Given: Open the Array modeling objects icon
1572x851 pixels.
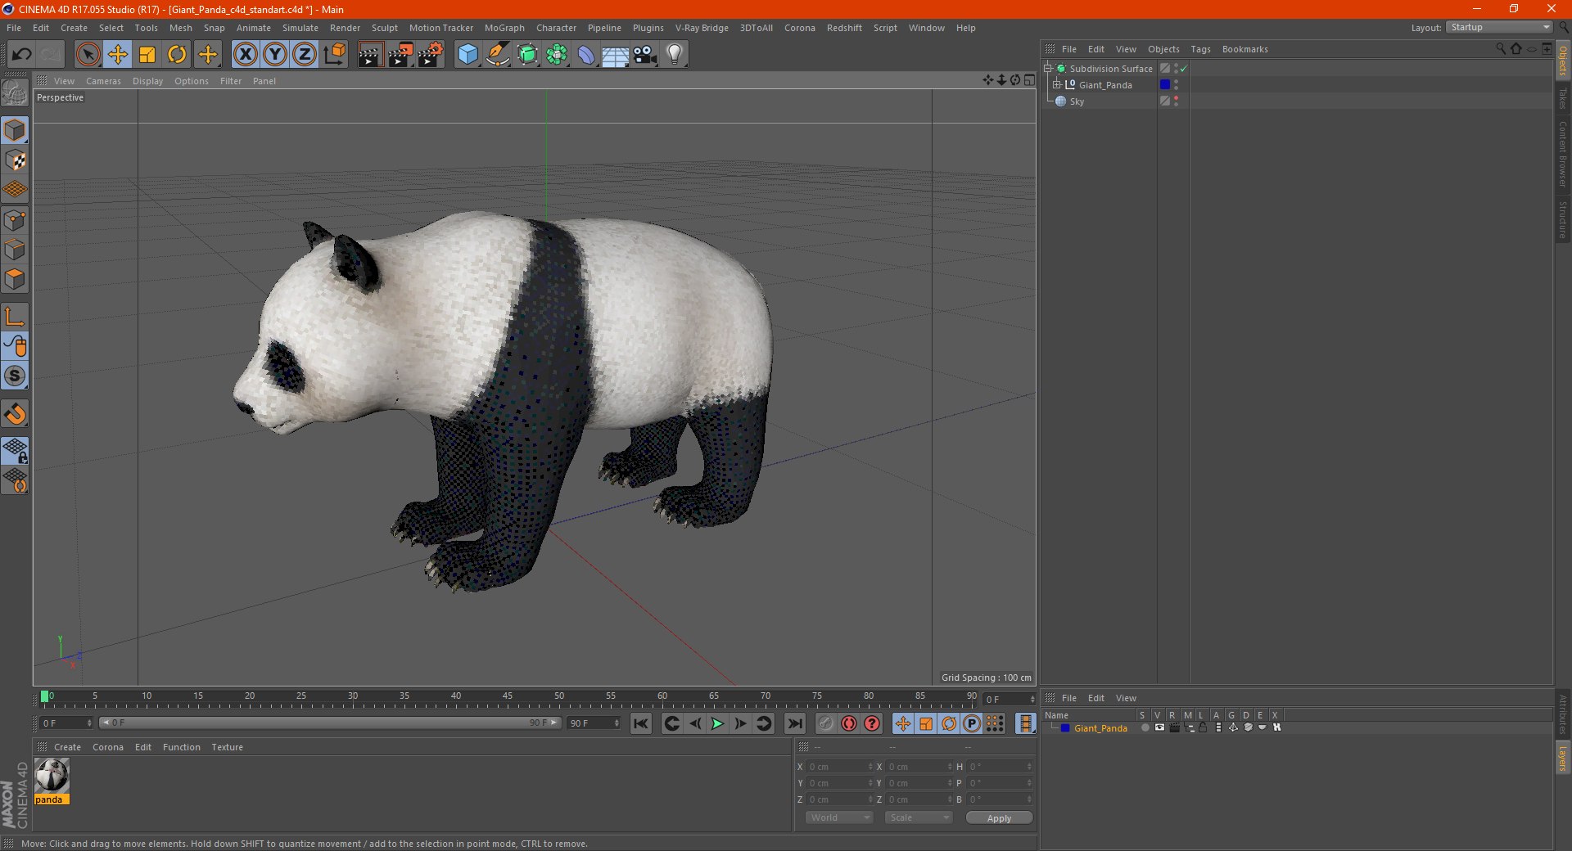Looking at the screenshot, I should coord(557,55).
